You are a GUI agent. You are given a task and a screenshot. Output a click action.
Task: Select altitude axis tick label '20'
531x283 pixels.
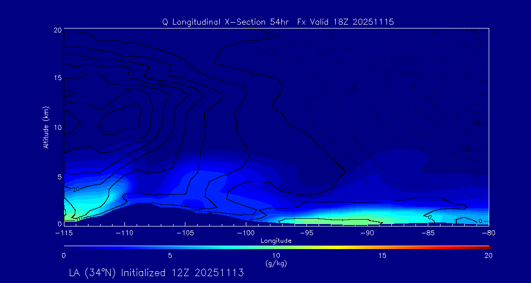pyautogui.click(x=58, y=30)
